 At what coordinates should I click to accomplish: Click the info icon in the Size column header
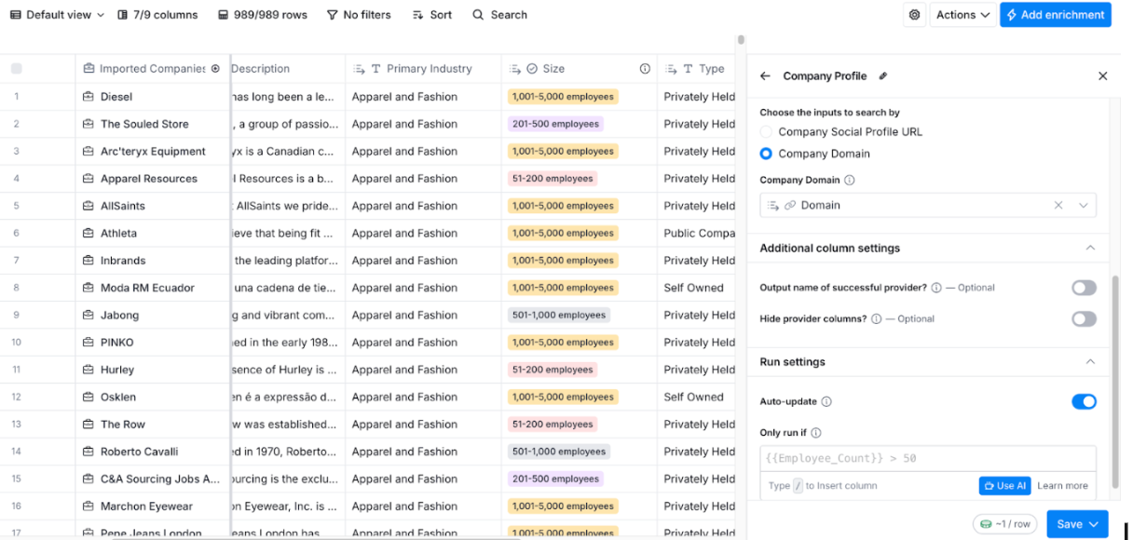point(645,69)
